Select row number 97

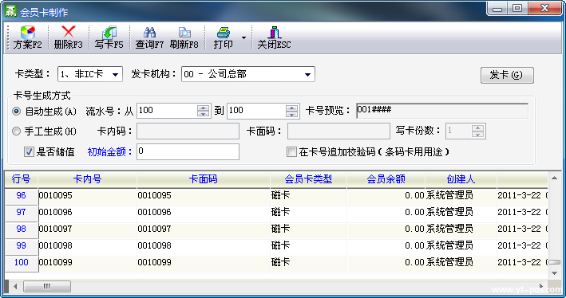tap(21, 212)
